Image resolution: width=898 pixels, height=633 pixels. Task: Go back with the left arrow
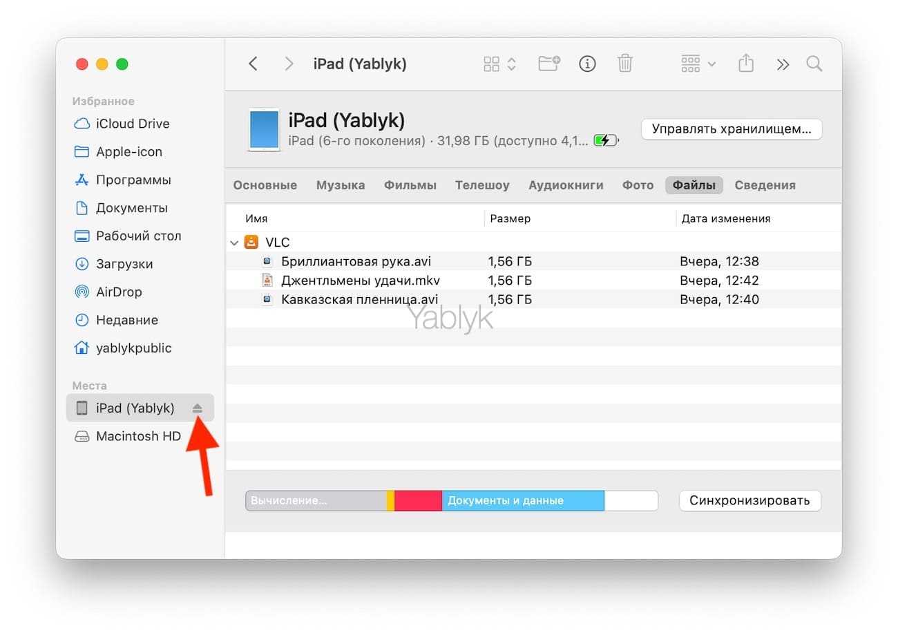tap(253, 64)
